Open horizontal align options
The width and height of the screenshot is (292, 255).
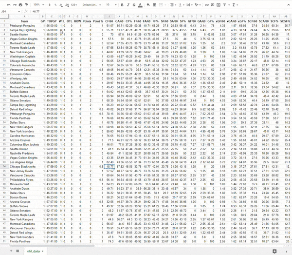(x=173, y=5)
